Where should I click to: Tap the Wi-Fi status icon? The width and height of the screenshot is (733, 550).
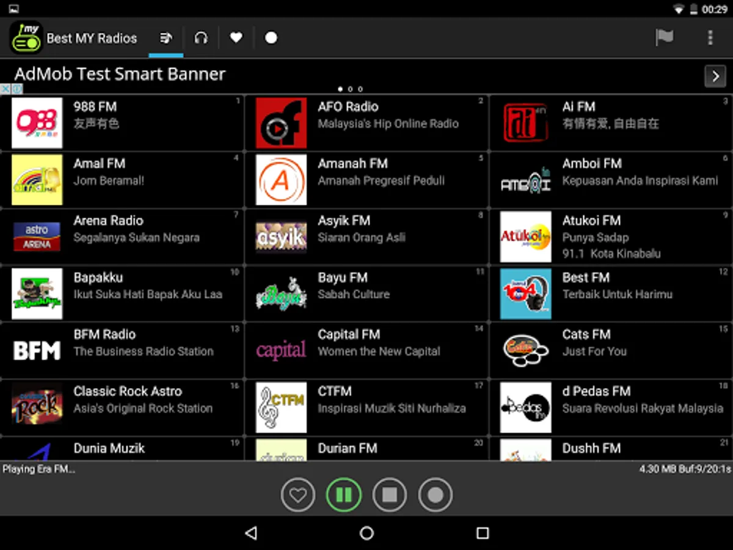pos(679,9)
